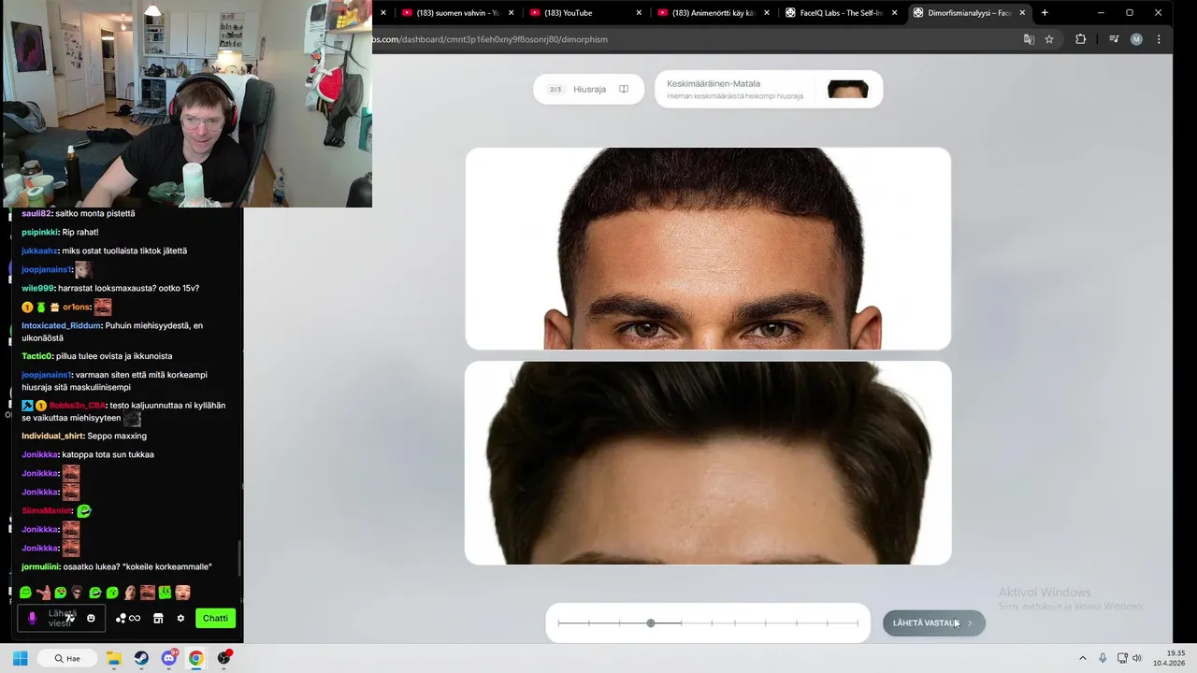
Task: Click the green Chatti button
Action: [215, 618]
